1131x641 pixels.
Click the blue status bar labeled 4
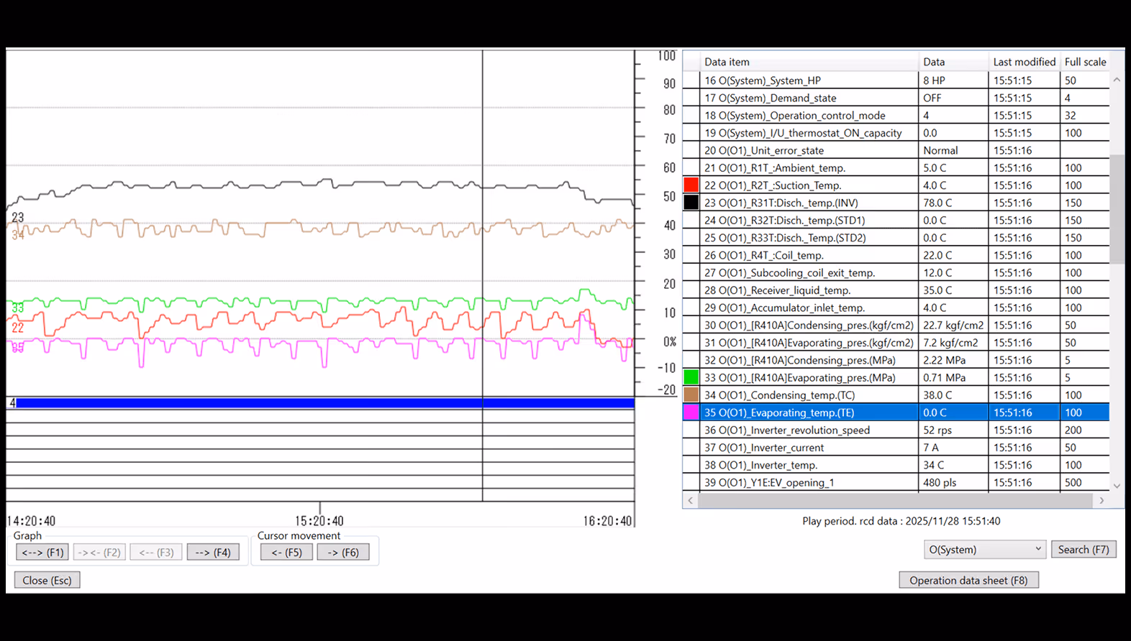pyautogui.click(x=324, y=403)
